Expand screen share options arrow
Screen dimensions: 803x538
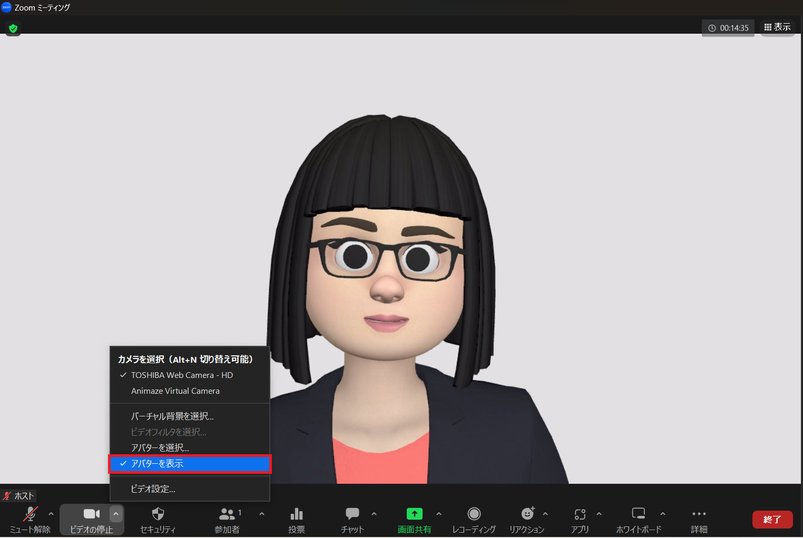(439, 514)
